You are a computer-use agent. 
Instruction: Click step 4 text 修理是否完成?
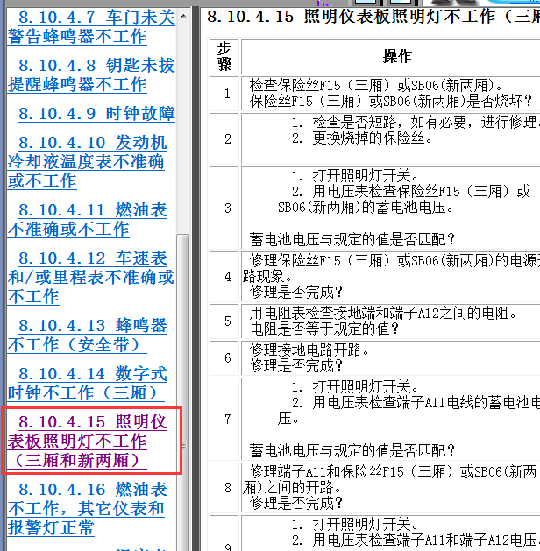[296, 292]
